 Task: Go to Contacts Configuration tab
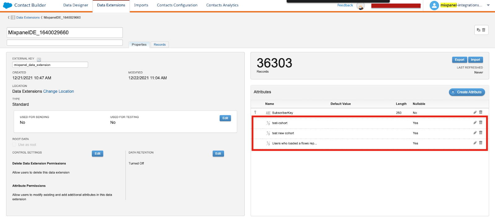point(177,5)
